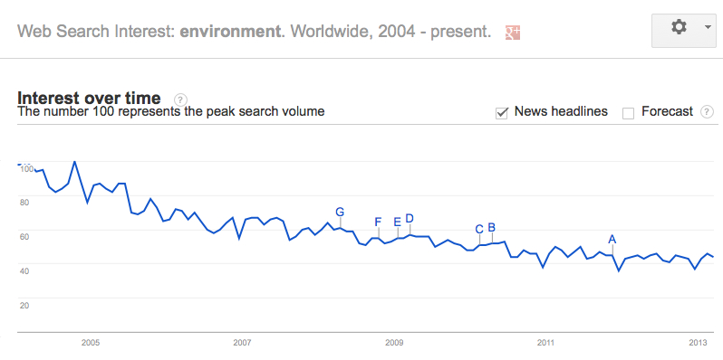The image size is (723, 360).
Task: Click the 2005 label on the time axis
Action: (91, 343)
